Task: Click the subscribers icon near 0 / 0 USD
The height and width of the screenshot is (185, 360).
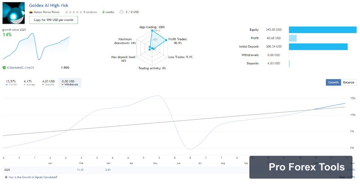Action: pyautogui.click(x=121, y=12)
